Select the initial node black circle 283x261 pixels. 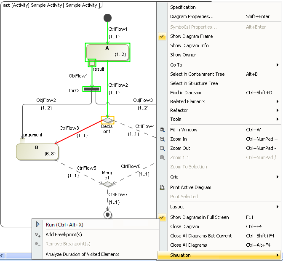107,18
